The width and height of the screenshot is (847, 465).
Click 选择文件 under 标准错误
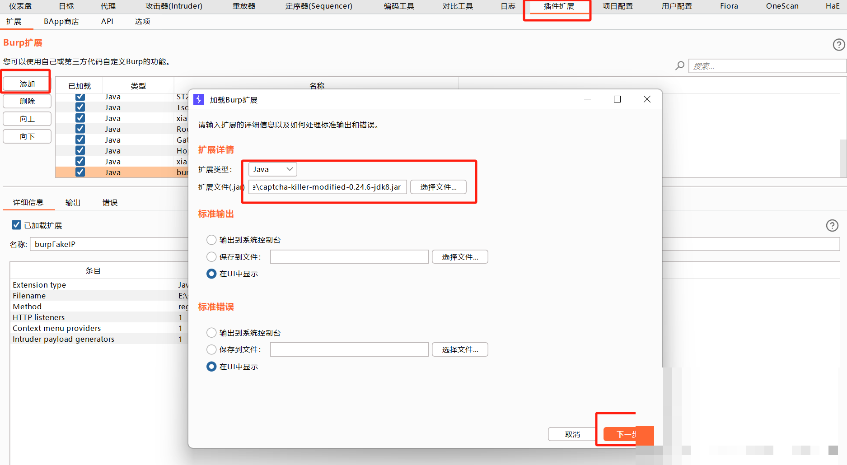[460, 349]
